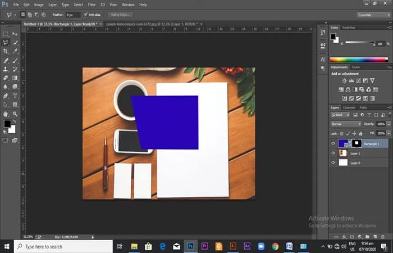Toggle the Anti-alias checkbox
Viewport: 393px width, 253px height.
pyautogui.click(x=86, y=15)
